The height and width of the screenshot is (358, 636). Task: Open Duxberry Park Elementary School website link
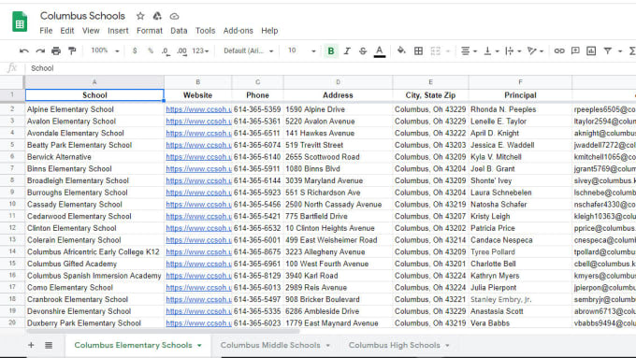pyautogui.click(x=198, y=323)
